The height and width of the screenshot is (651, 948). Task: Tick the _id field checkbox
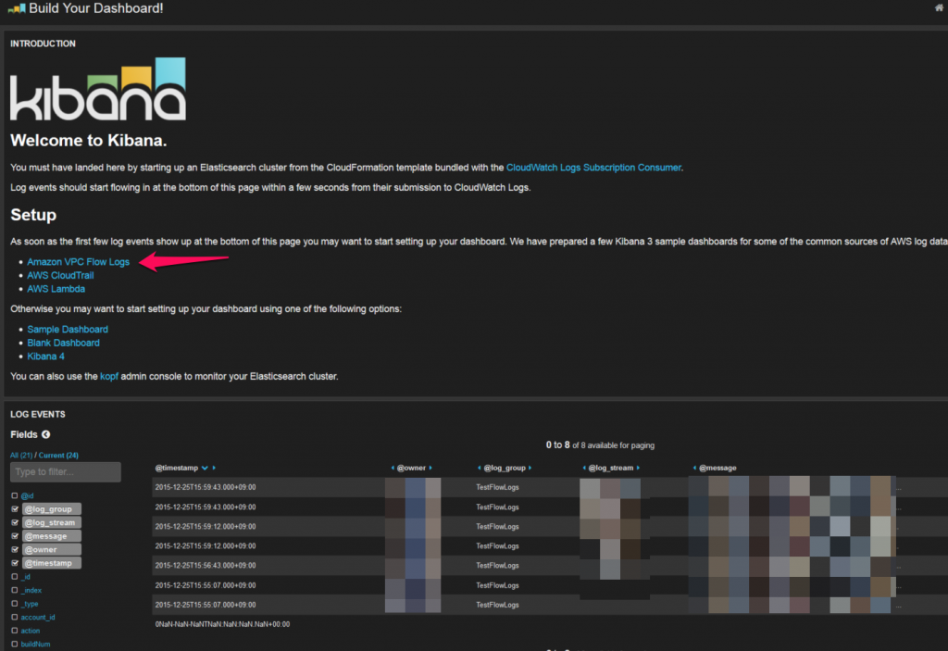coord(15,577)
